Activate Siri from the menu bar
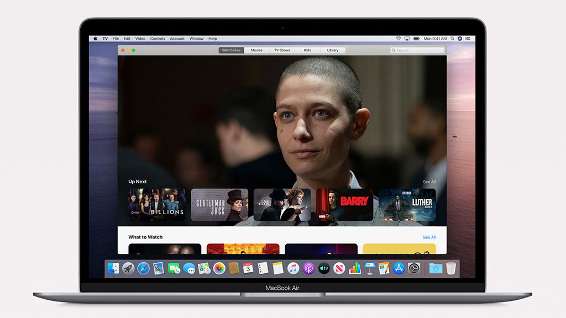The width and height of the screenshot is (566, 318). point(459,39)
